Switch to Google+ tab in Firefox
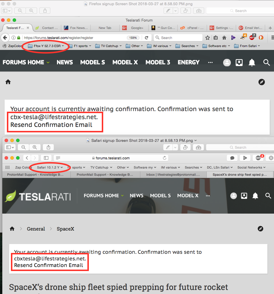 pos(134,28)
